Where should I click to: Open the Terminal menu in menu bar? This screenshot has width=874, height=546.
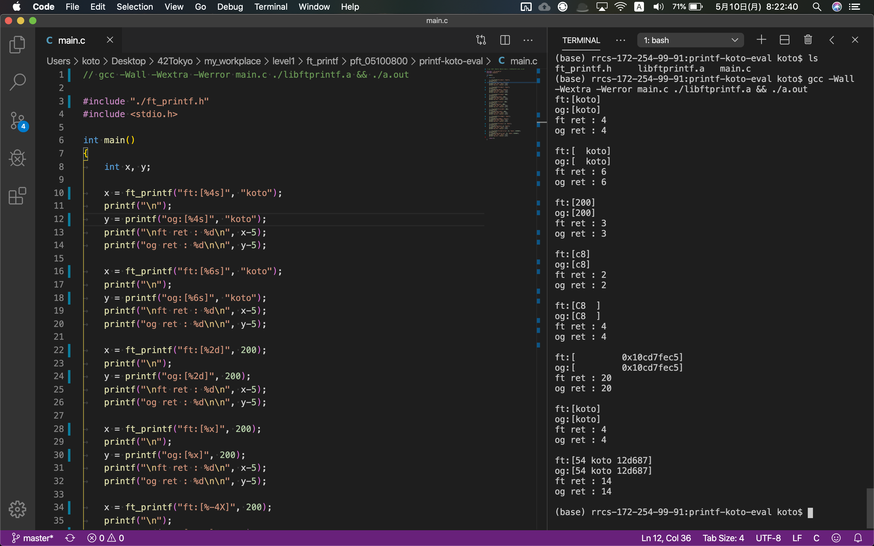pos(270,7)
